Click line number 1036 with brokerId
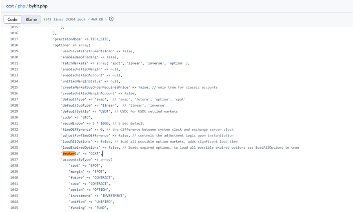Image resolution: width=353 pixels, height=212 pixels. point(14,154)
